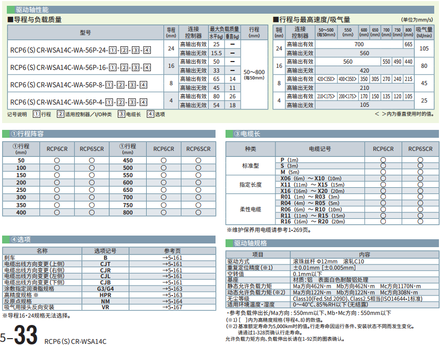Click cable code P (1m)
Image resolution: width=440 pixels, height=346 pixels.
point(289,160)
